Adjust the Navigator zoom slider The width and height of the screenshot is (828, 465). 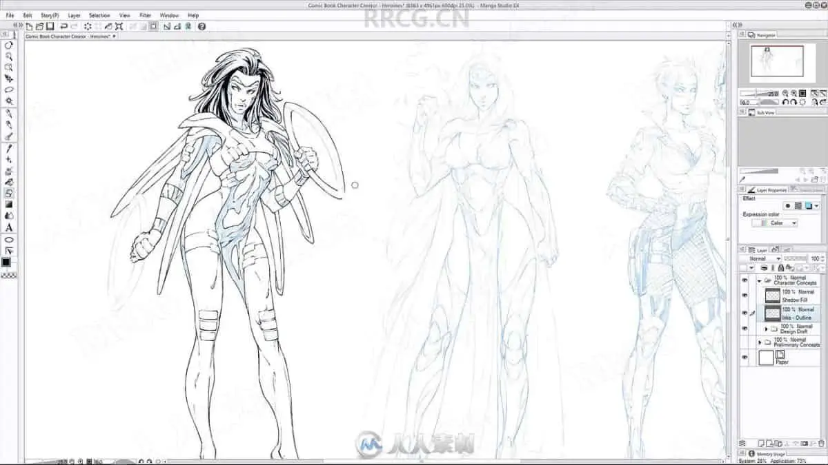759,94
